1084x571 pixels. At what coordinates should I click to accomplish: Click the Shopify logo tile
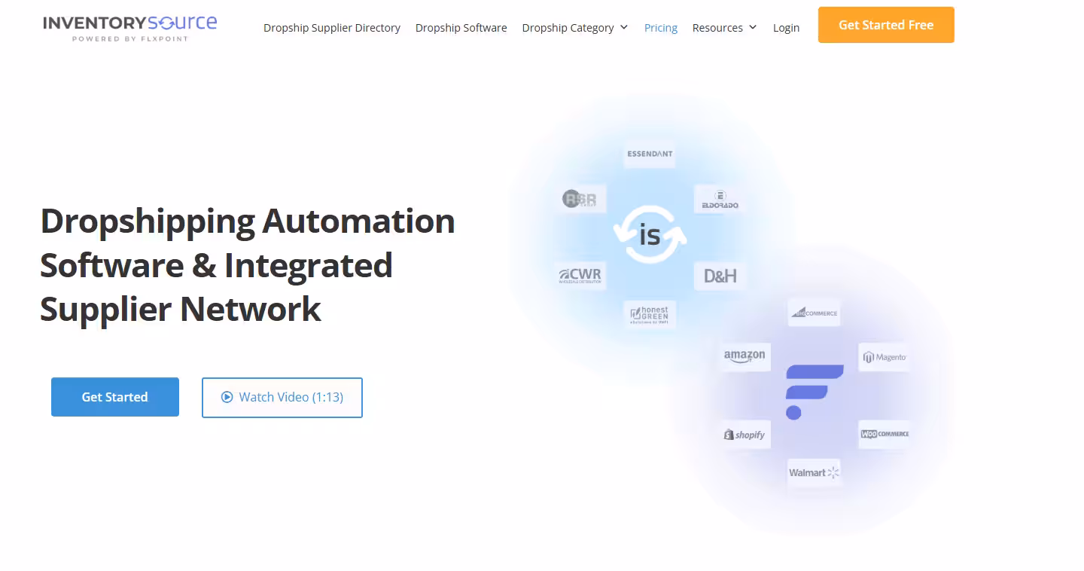coord(744,435)
